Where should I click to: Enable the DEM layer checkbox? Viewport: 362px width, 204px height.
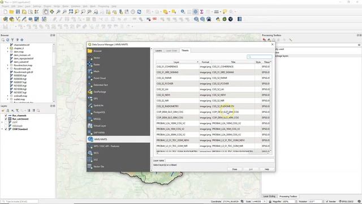point(6,122)
